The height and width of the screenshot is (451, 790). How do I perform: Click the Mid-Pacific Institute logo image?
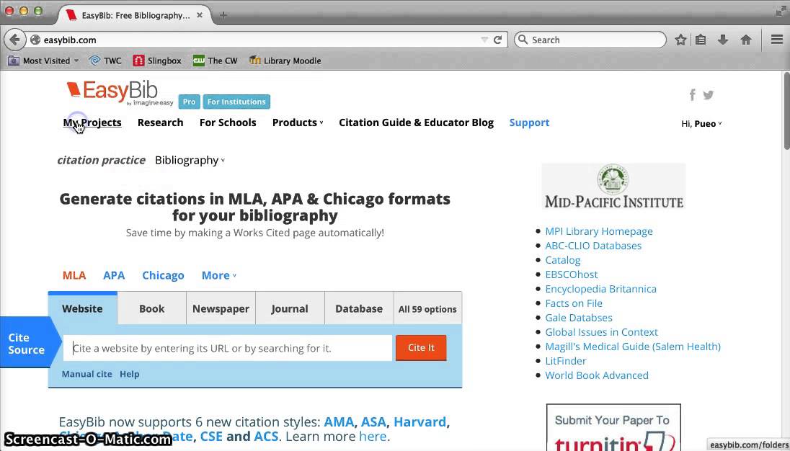[613, 187]
